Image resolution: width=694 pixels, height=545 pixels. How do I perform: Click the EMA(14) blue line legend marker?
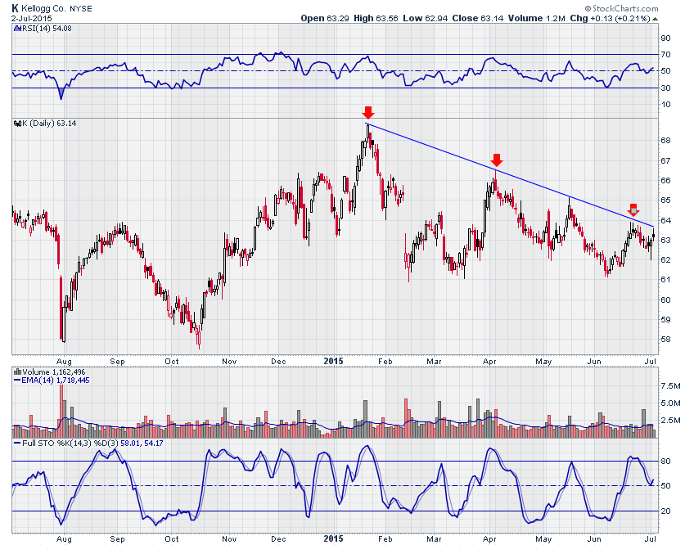(x=17, y=381)
